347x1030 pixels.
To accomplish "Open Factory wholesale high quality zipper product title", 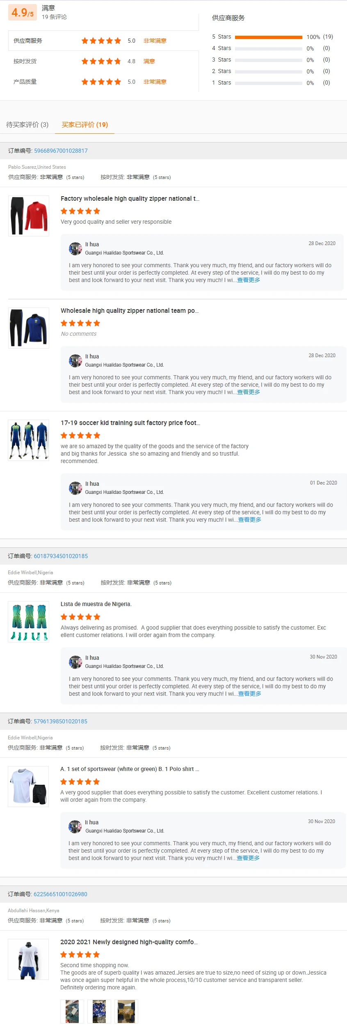I will click(130, 199).
